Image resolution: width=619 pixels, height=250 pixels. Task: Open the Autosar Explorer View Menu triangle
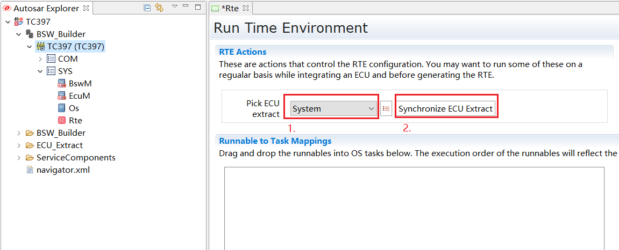174,6
